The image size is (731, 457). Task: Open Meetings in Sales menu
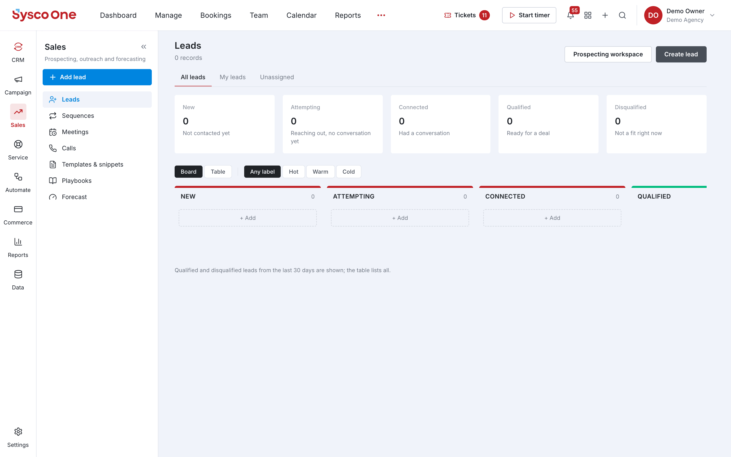coord(97,132)
